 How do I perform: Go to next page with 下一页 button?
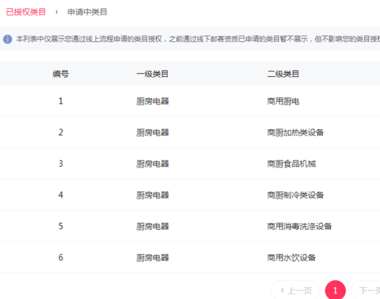pyautogui.click(x=366, y=290)
